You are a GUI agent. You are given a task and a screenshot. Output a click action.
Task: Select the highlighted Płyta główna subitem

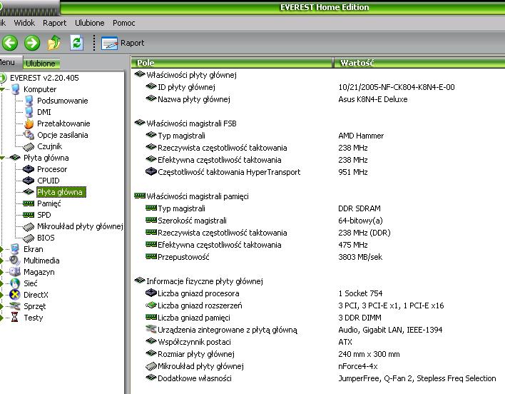click(61, 192)
